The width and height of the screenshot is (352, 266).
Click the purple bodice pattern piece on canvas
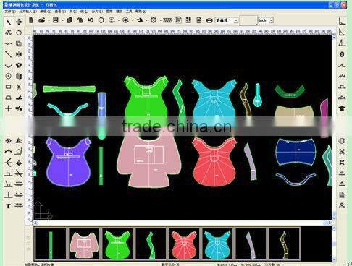(68, 162)
